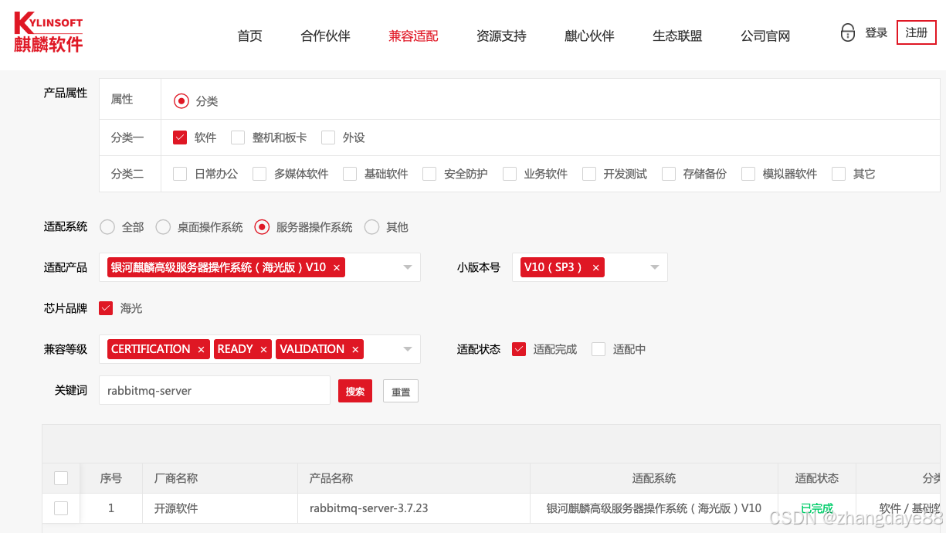946x533 pixels.
Task: Click the lock icon beside 登录
Action: 848,32
